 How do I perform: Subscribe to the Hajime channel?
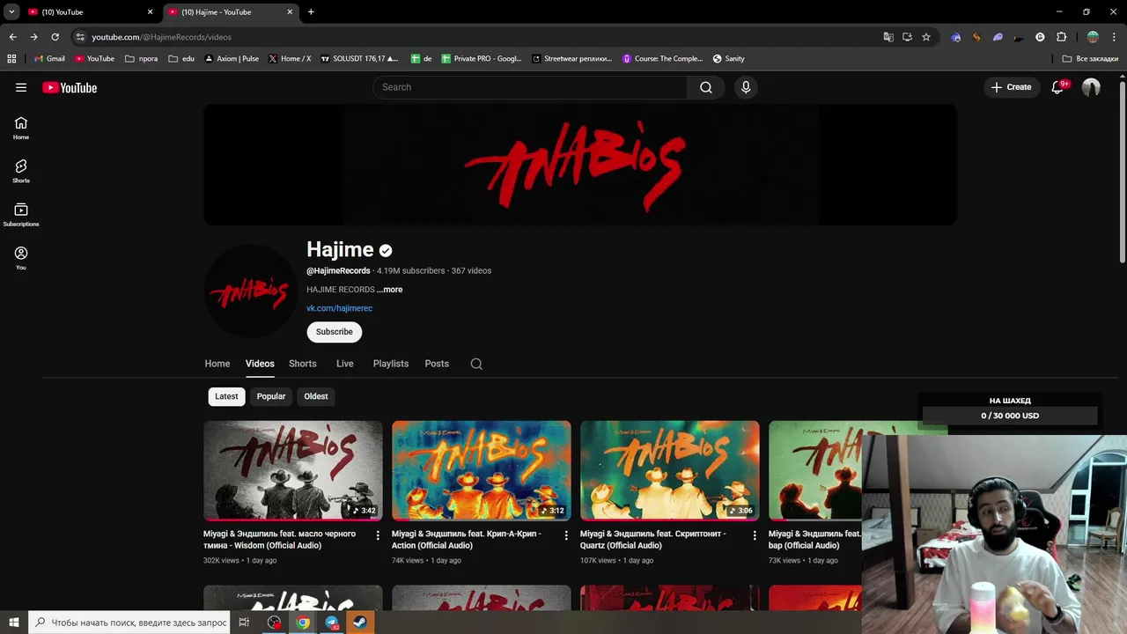coord(335,332)
